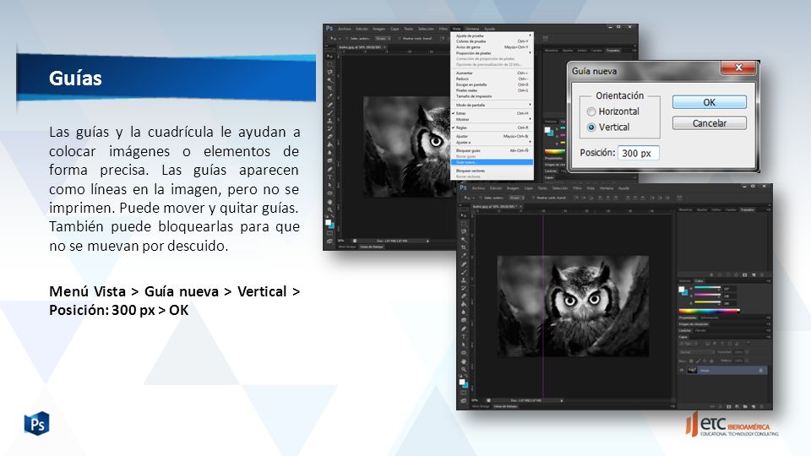Click lock icon on Fondo layer row
Image resolution: width=811 pixels, height=456 pixels.
761,370
